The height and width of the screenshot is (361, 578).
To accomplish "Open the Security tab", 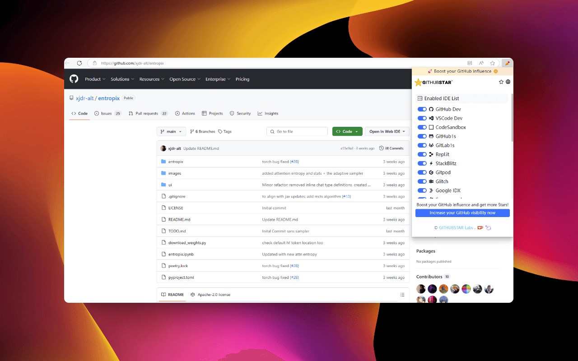I will point(240,113).
